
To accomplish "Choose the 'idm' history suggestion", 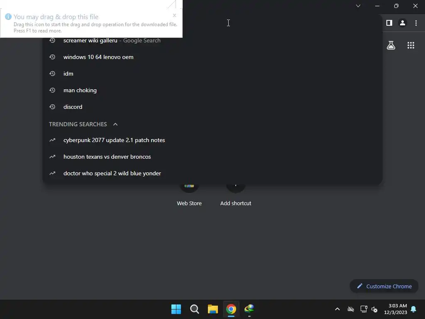I will click(x=212, y=74).
